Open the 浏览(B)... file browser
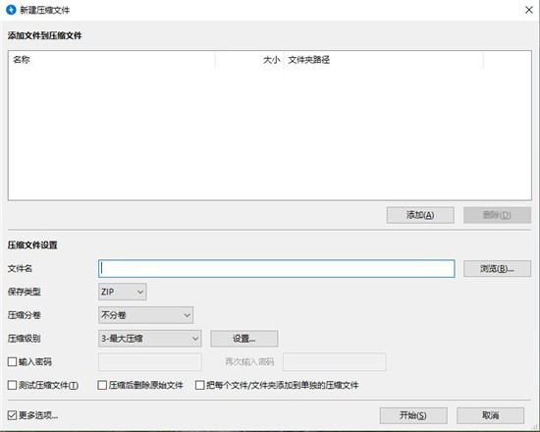Image resolution: width=540 pixels, height=432 pixels. point(497,269)
